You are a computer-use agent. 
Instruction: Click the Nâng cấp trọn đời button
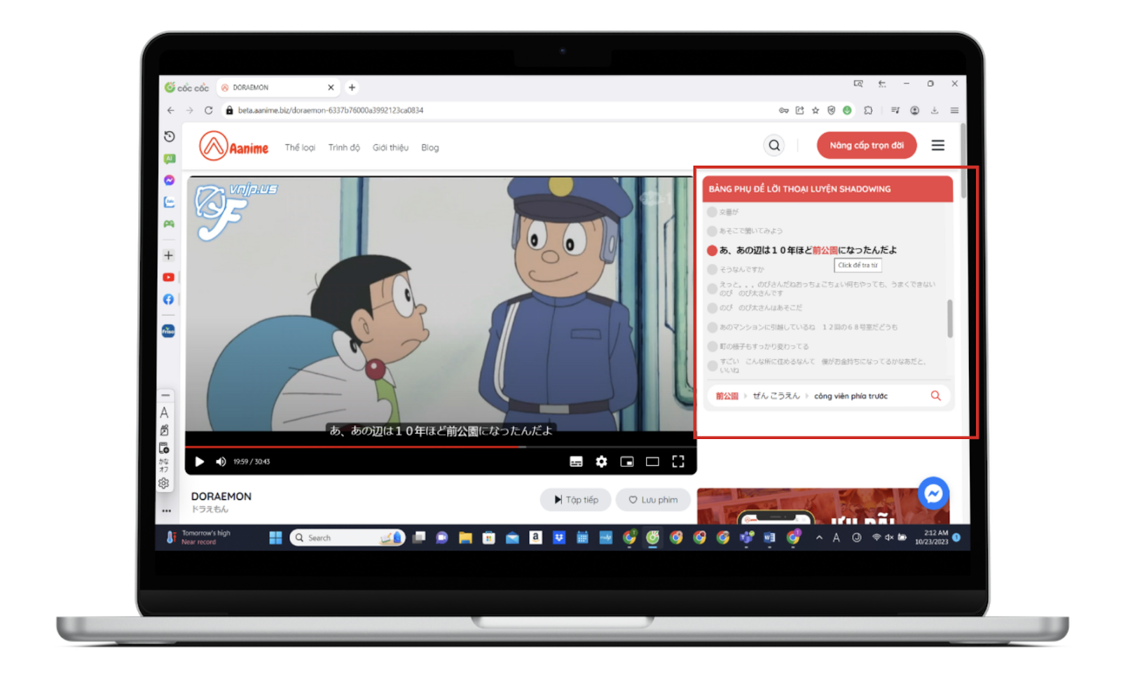tap(867, 146)
